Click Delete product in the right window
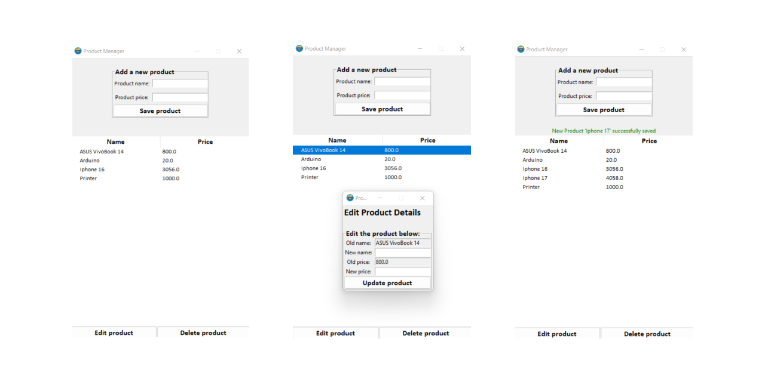The height and width of the screenshot is (382, 765). click(x=647, y=334)
